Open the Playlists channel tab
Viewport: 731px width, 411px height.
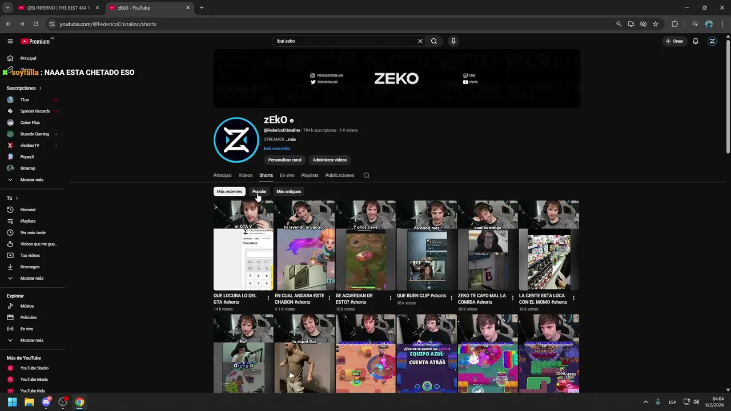click(310, 175)
